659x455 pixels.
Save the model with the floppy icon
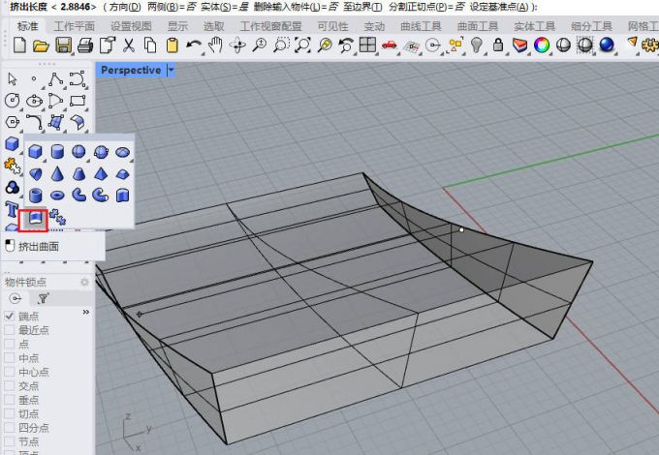(63, 45)
